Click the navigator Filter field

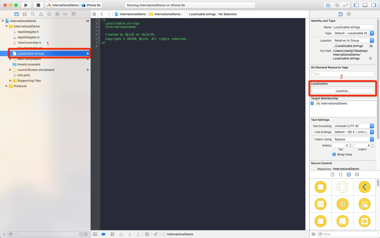coord(46,234)
